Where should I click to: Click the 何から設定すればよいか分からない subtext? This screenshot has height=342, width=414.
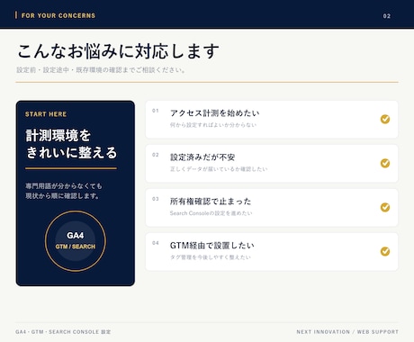pyautogui.click(x=213, y=125)
